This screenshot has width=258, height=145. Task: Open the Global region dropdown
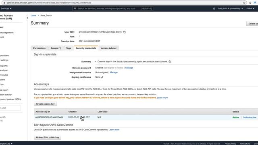(250, 8)
